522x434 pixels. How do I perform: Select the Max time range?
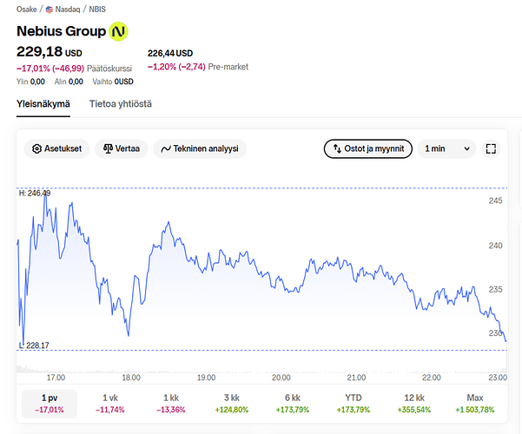tap(475, 404)
